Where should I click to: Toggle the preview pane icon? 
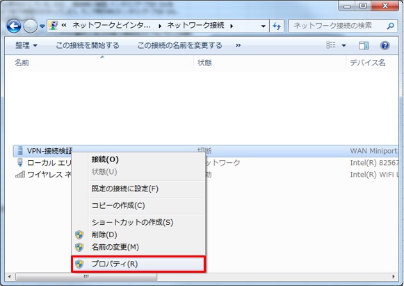tap(364, 46)
